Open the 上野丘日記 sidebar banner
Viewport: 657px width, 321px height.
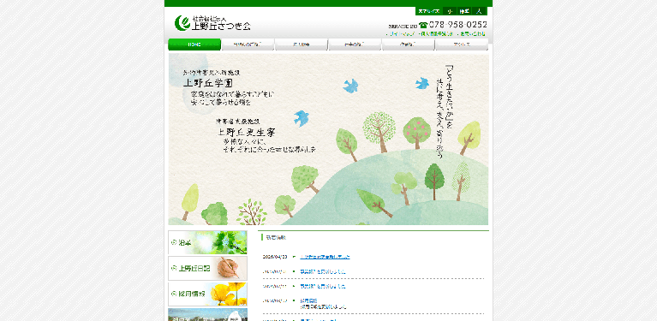click(x=208, y=268)
